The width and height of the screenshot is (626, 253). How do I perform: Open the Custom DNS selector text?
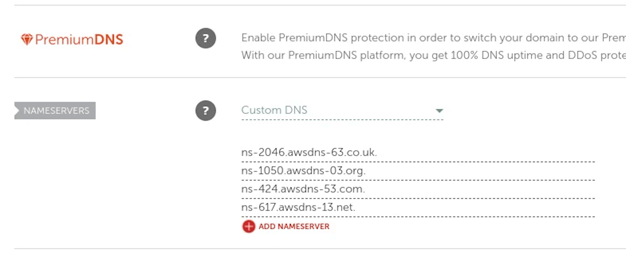[274, 110]
